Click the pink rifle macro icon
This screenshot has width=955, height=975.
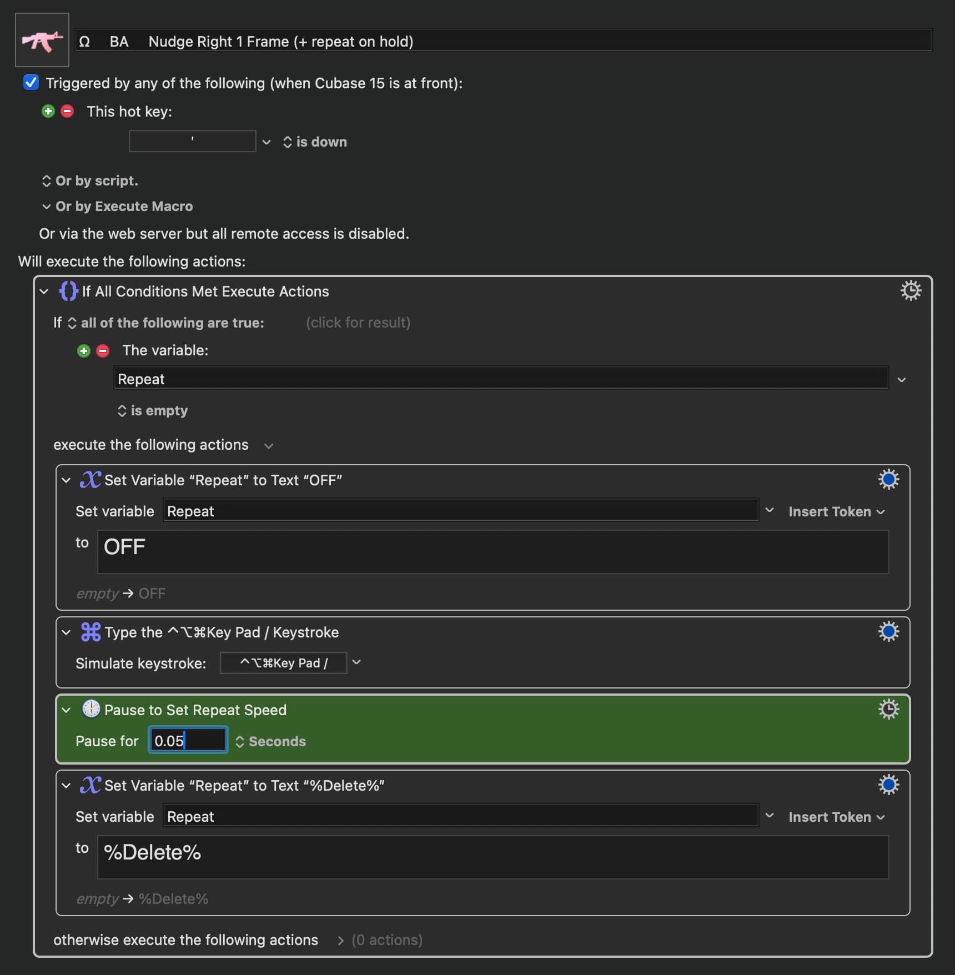(42, 41)
